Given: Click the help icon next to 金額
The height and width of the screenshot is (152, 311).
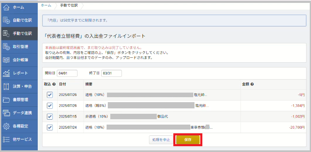Looking at the screenshot, I should (252, 84).
